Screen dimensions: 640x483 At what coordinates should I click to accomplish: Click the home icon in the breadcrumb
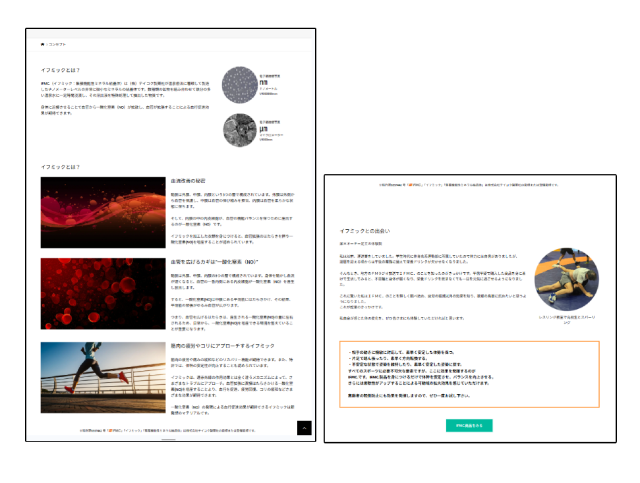pyautogui.click(x=43, y=44)
